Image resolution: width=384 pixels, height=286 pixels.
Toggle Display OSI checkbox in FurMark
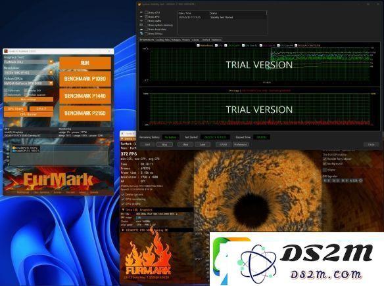(x=26, y=91)
